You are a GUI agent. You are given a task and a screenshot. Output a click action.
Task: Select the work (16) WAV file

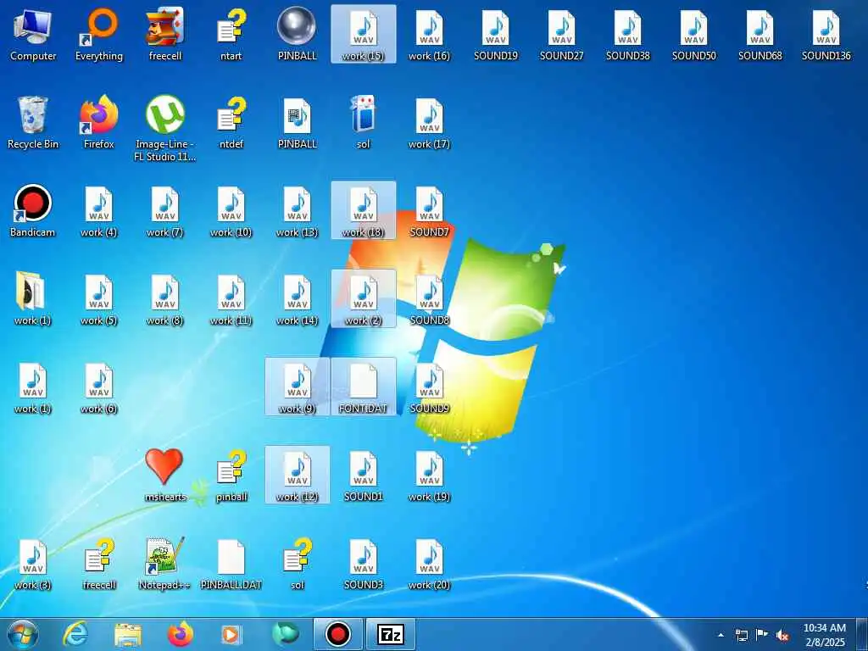pyautogui.click(x=429, y=34)
